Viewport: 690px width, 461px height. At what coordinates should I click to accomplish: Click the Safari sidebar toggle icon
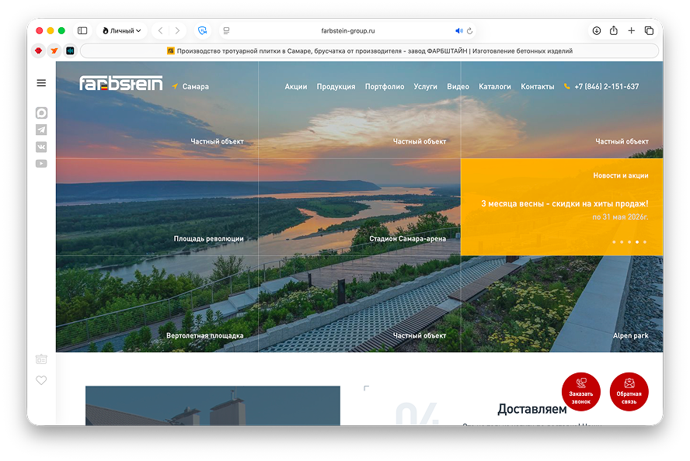click(82, 31)
